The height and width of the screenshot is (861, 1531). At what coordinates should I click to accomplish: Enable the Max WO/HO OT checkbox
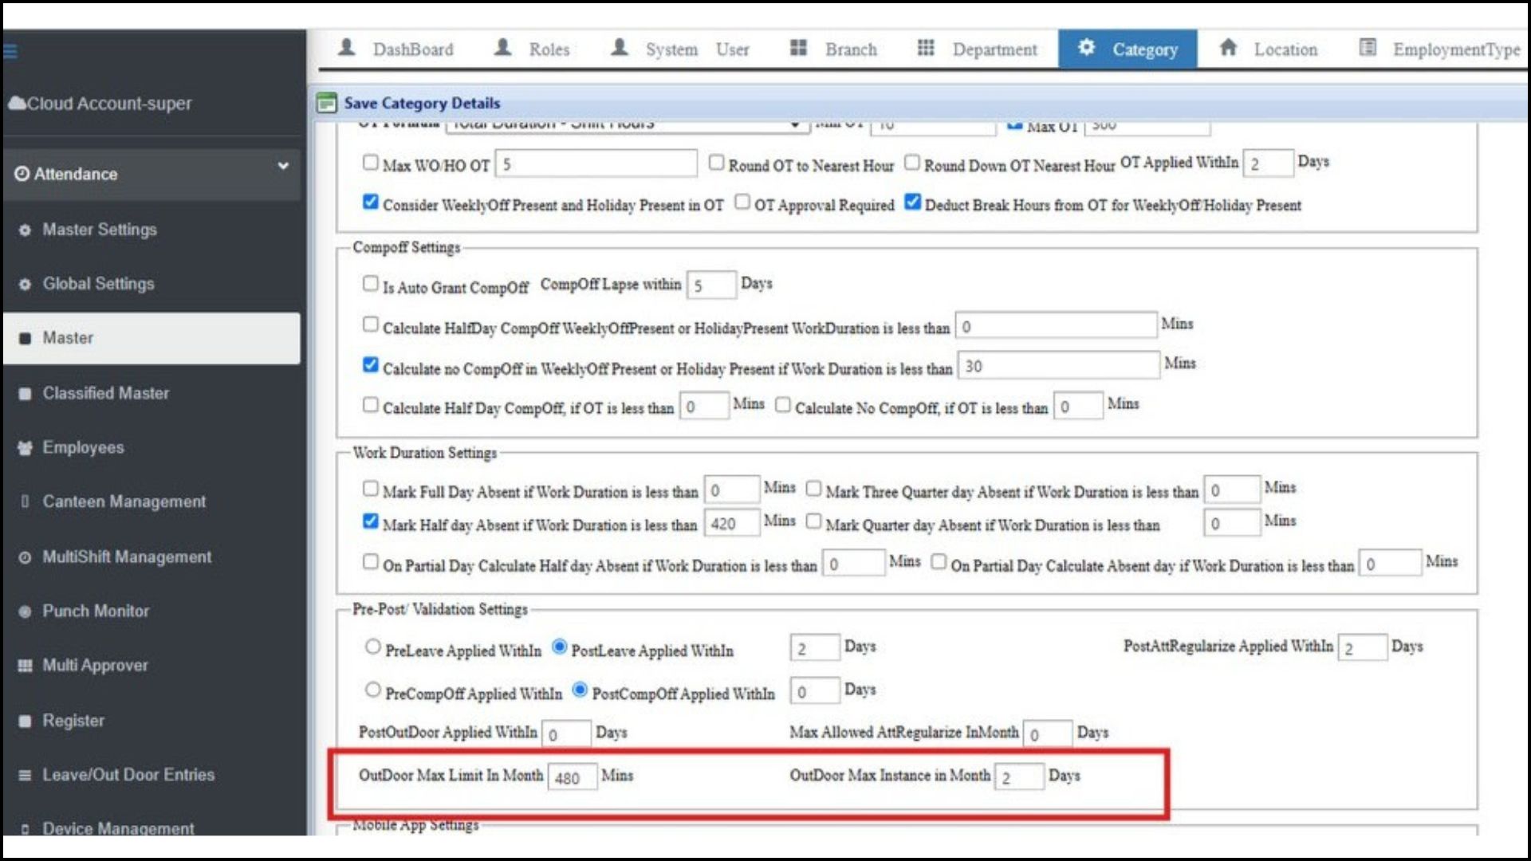370,163
